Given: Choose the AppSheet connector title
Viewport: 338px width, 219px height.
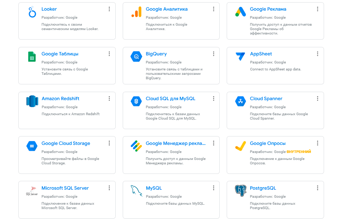Looking at the screenshot, I should 261,54.
